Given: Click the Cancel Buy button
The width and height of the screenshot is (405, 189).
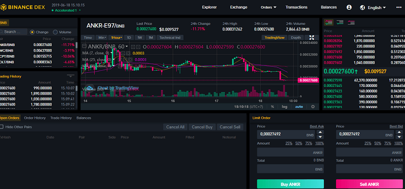Looking at the screenshot, I should click(202, 127).
